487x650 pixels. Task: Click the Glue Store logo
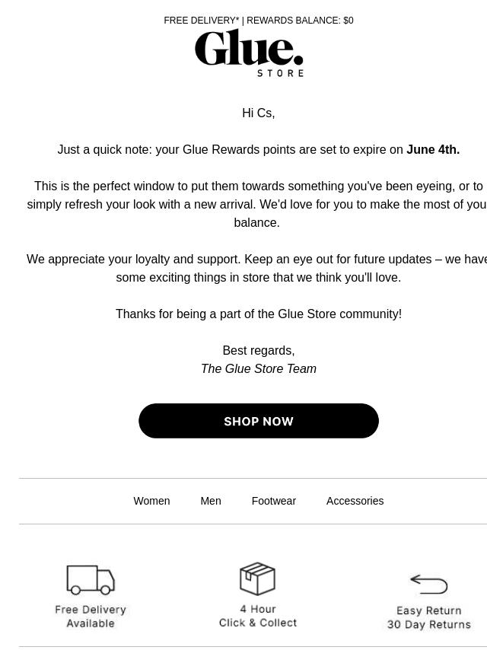[249, 53]
